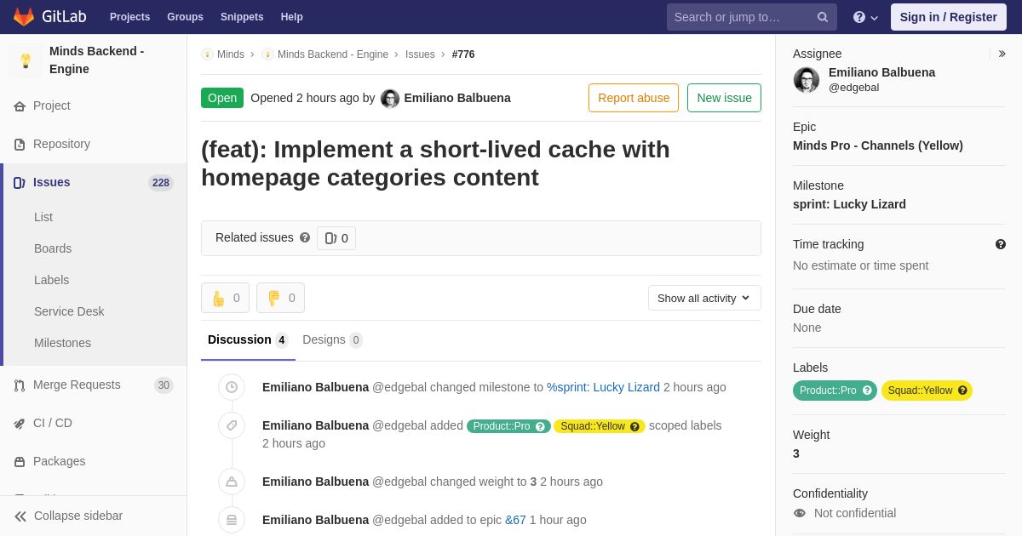
Task: Click the Related issues help icon
Action: pyautogui.click(x=305, y=237)
